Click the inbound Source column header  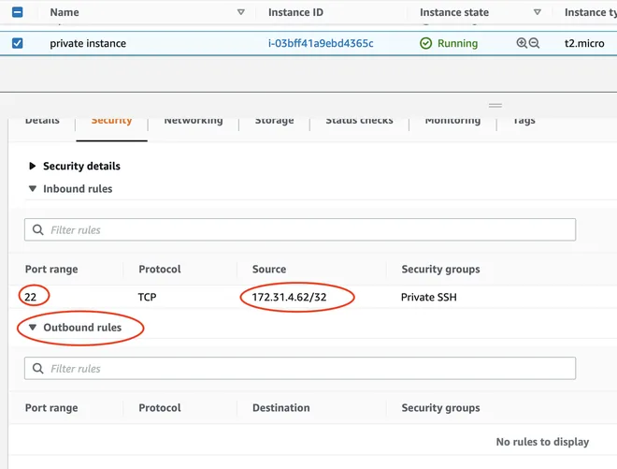(x=269, y=270)
